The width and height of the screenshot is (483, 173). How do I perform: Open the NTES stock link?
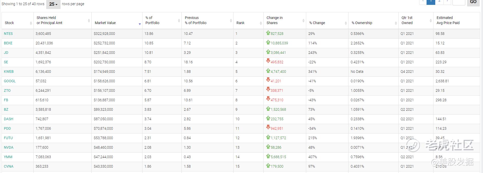8,34
